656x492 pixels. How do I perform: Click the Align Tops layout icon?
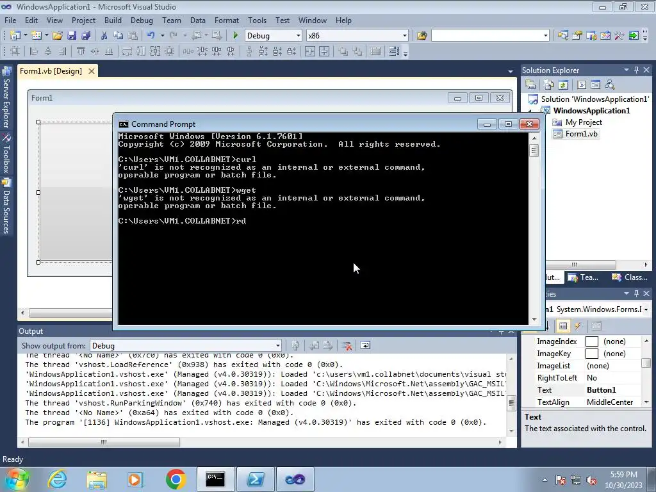pos(81,51)
